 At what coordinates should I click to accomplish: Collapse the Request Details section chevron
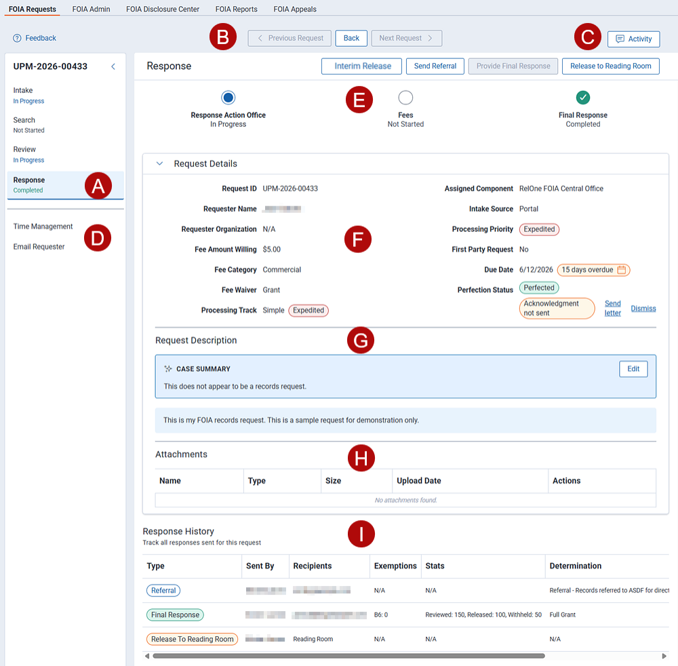(159, 163)
